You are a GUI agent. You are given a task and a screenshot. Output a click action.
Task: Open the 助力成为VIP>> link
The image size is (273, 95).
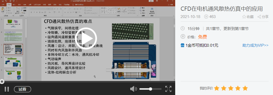pos(255,45)
